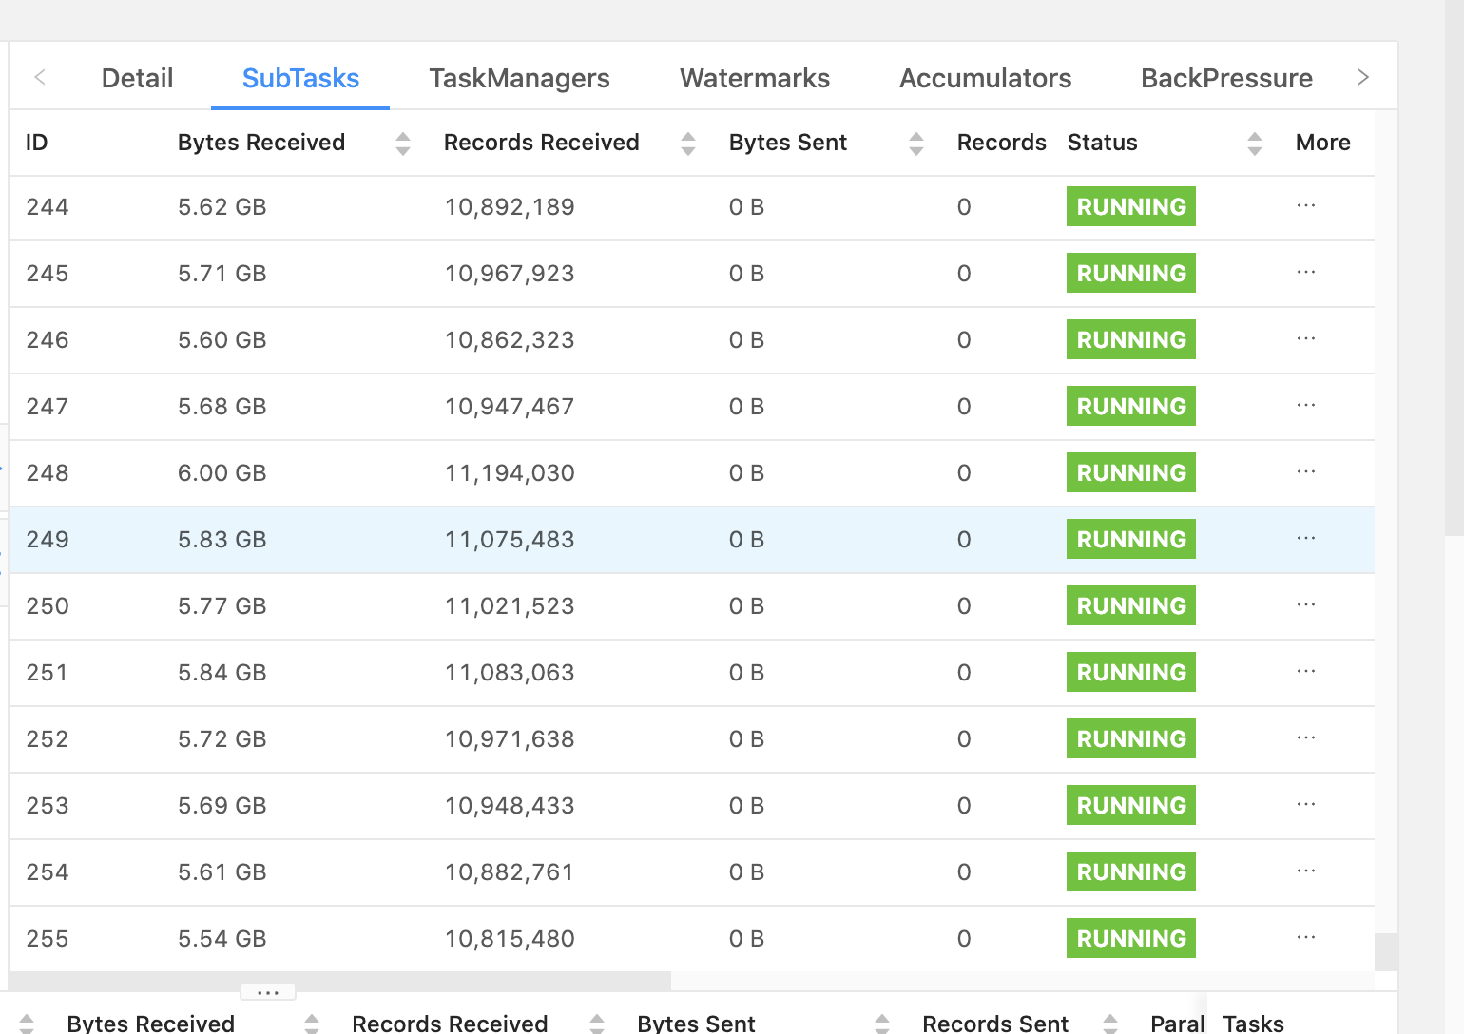Switch to the Detail tab

(137, 78)
